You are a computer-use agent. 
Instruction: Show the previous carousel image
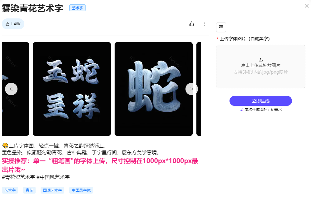point(11,89)
